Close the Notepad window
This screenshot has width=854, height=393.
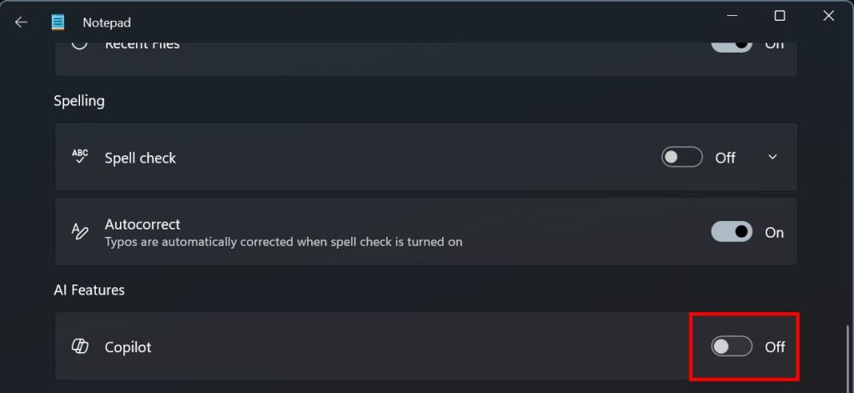coord(828,16)
